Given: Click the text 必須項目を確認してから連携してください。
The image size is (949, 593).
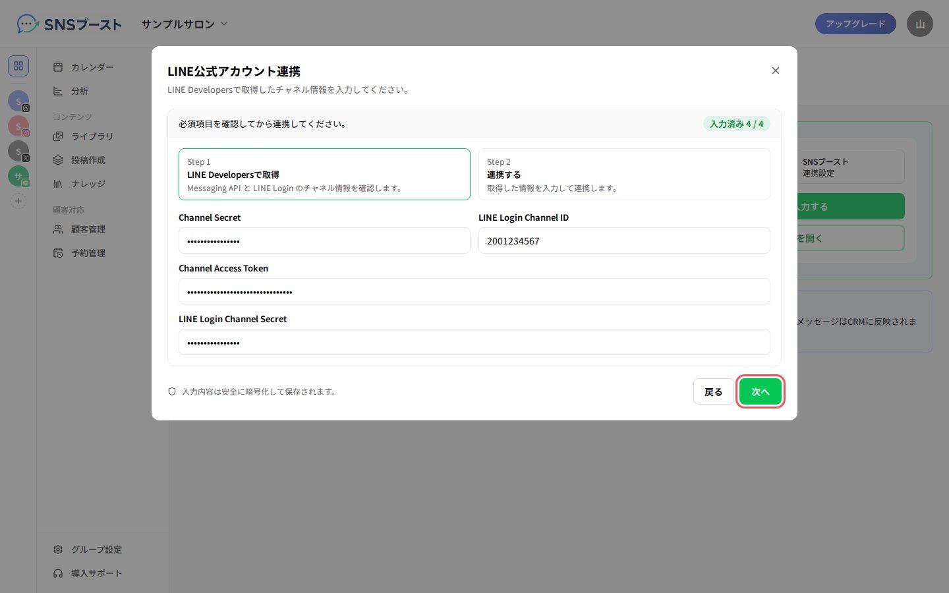Looking at the screenshot, I should click(x=264, y=124).
